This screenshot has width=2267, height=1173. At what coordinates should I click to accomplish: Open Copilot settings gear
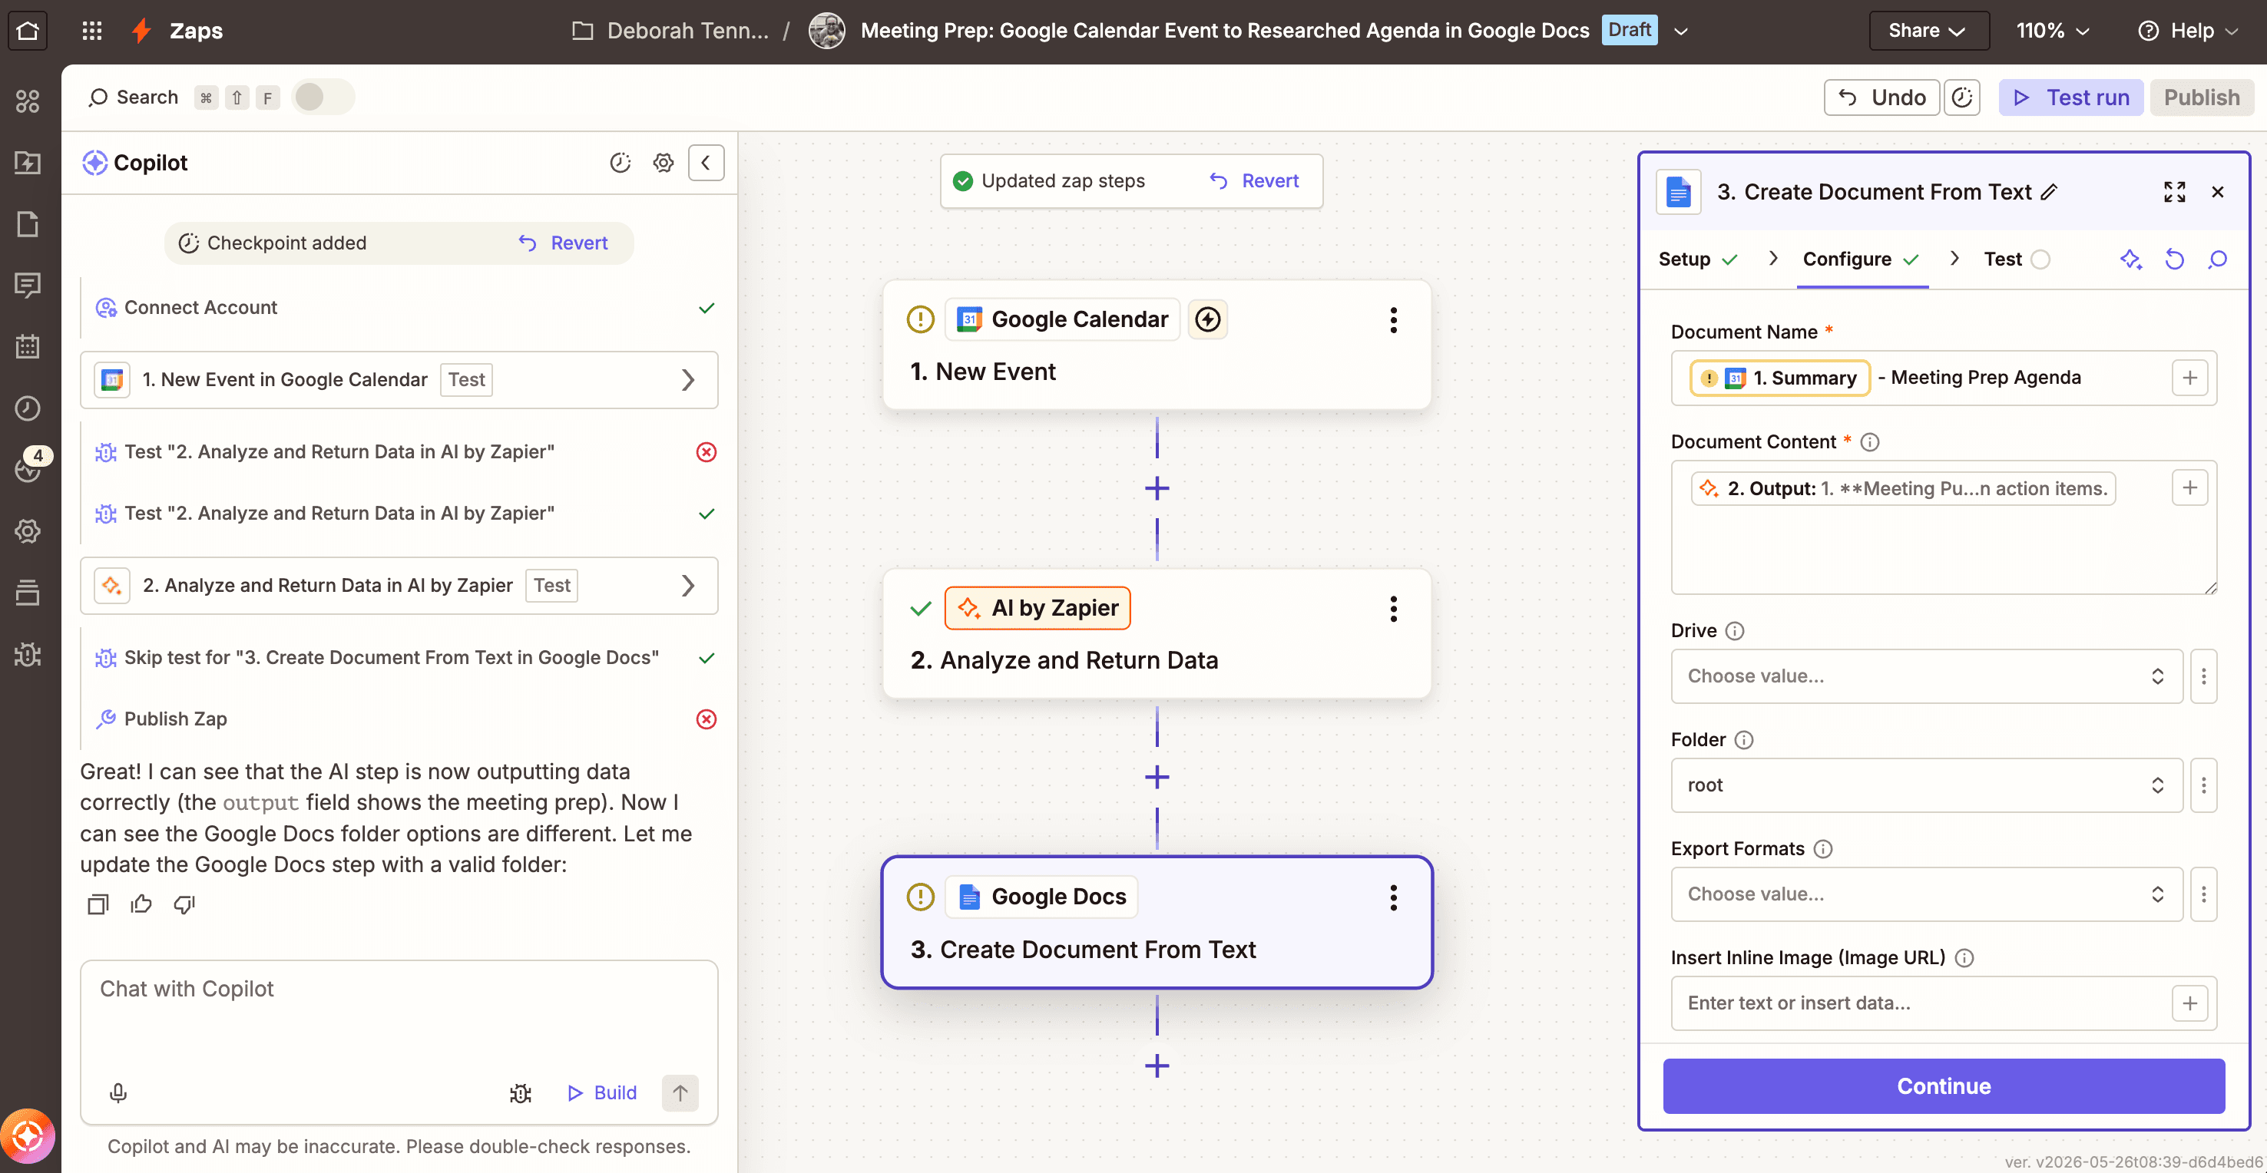point(663,163)
